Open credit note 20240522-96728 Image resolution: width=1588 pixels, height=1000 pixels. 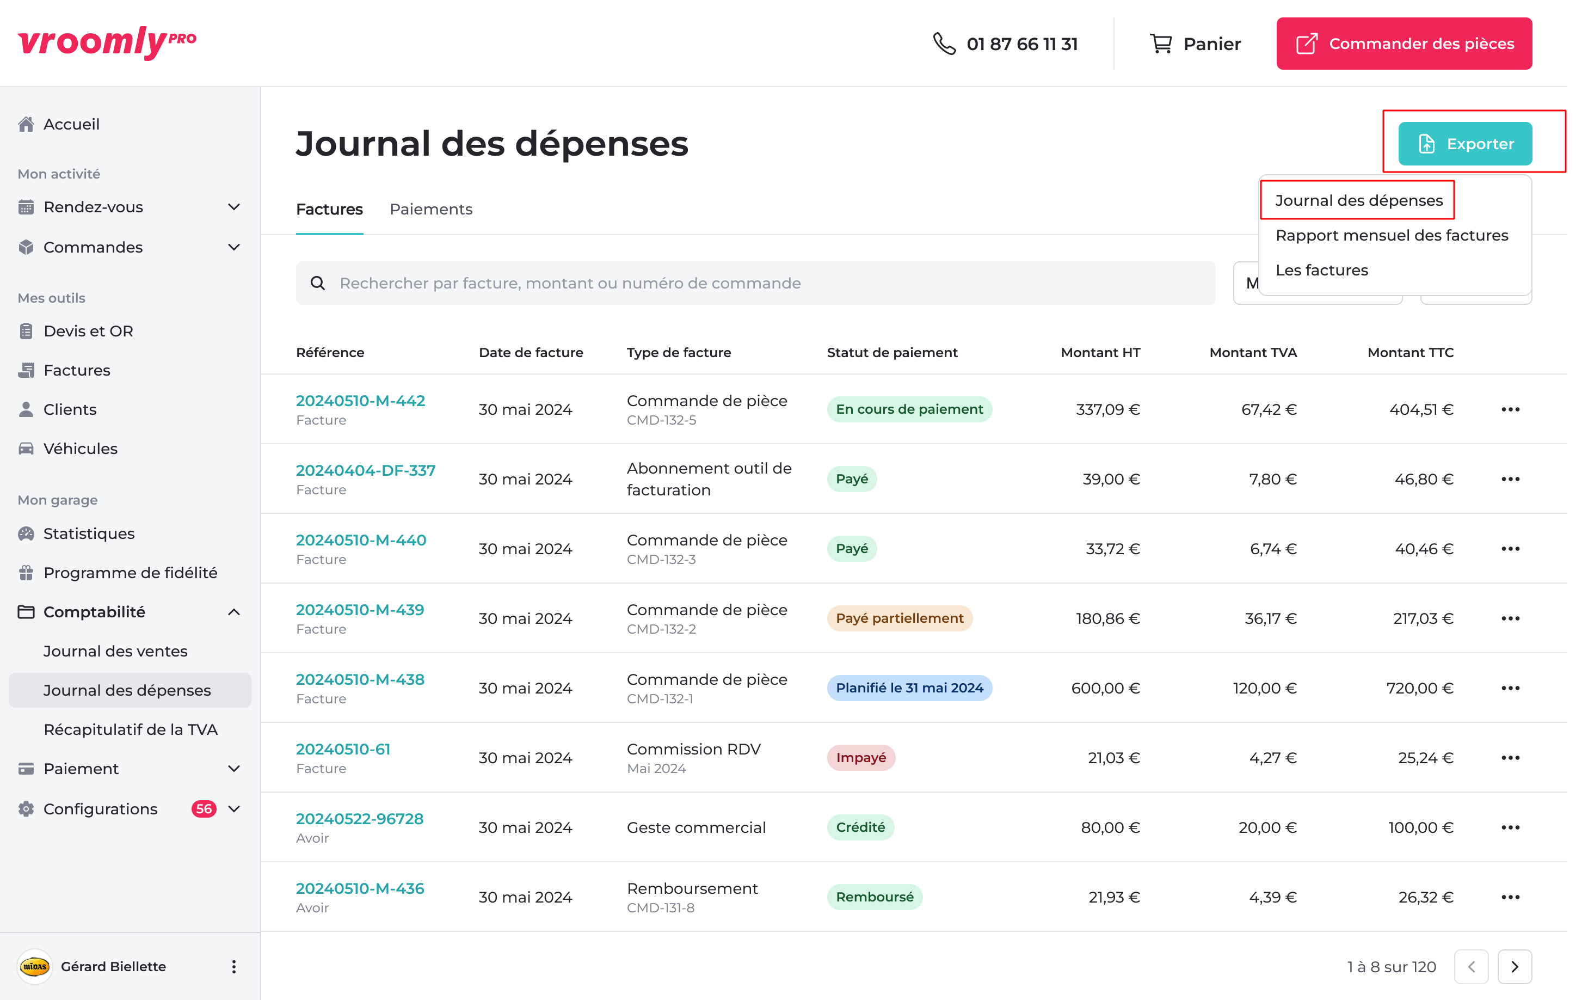tap(359, 819)
